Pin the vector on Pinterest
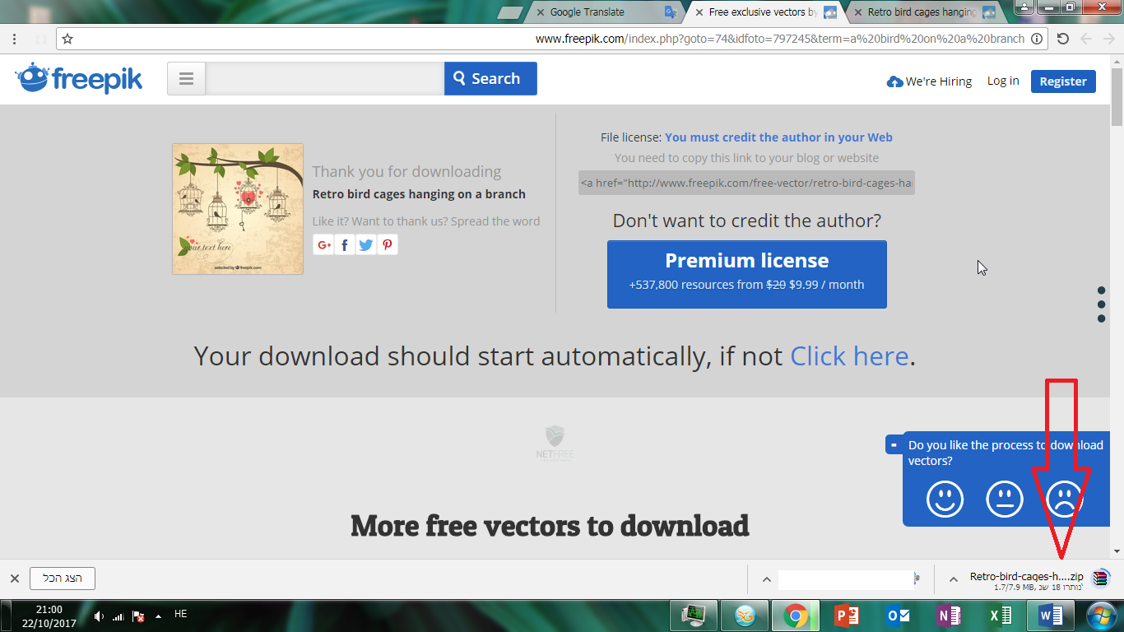Image resolution: width=1124 pixels, height=632 pixels. pyautogui.click(x=388, y=244)
